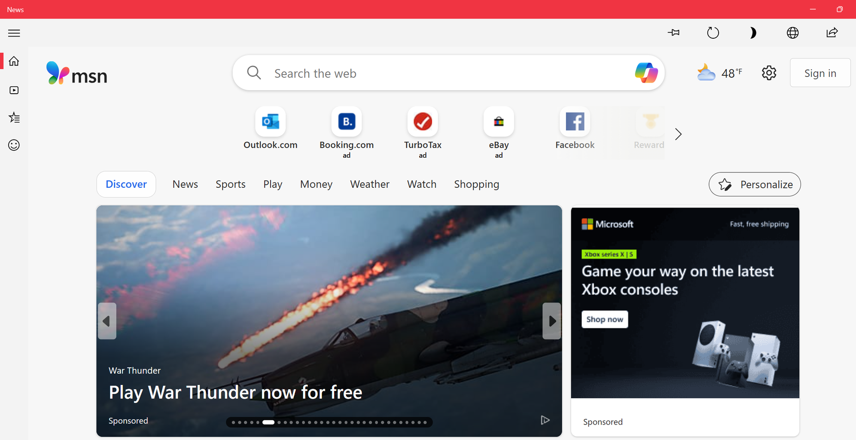Send feedback via the smiley icon
Screen dimensions: 856x440
(x=14, y=145)
